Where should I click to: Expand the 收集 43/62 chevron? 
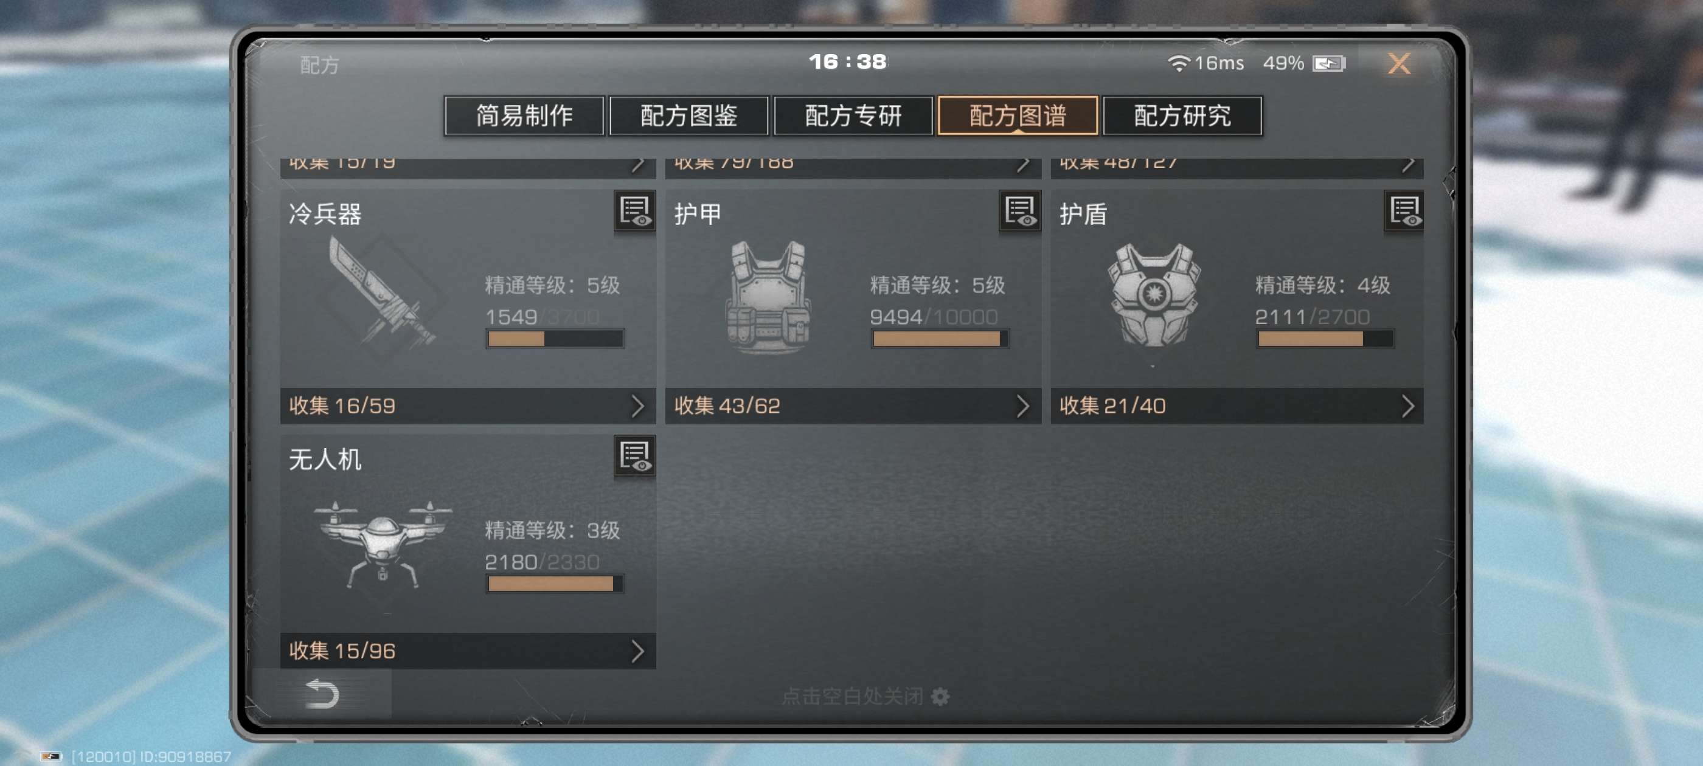(1023, 407)
